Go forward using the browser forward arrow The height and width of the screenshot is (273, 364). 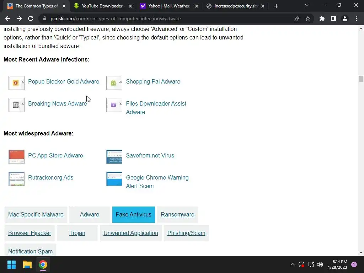19,18
